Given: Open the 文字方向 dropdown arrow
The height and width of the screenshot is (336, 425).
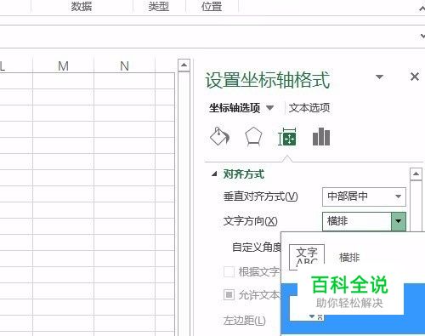Looking at the screenshot, I should coord(399,221).
